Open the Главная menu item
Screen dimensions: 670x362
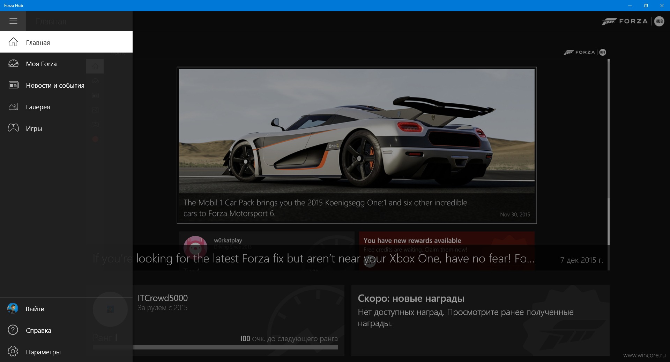[x=66, y=42]
